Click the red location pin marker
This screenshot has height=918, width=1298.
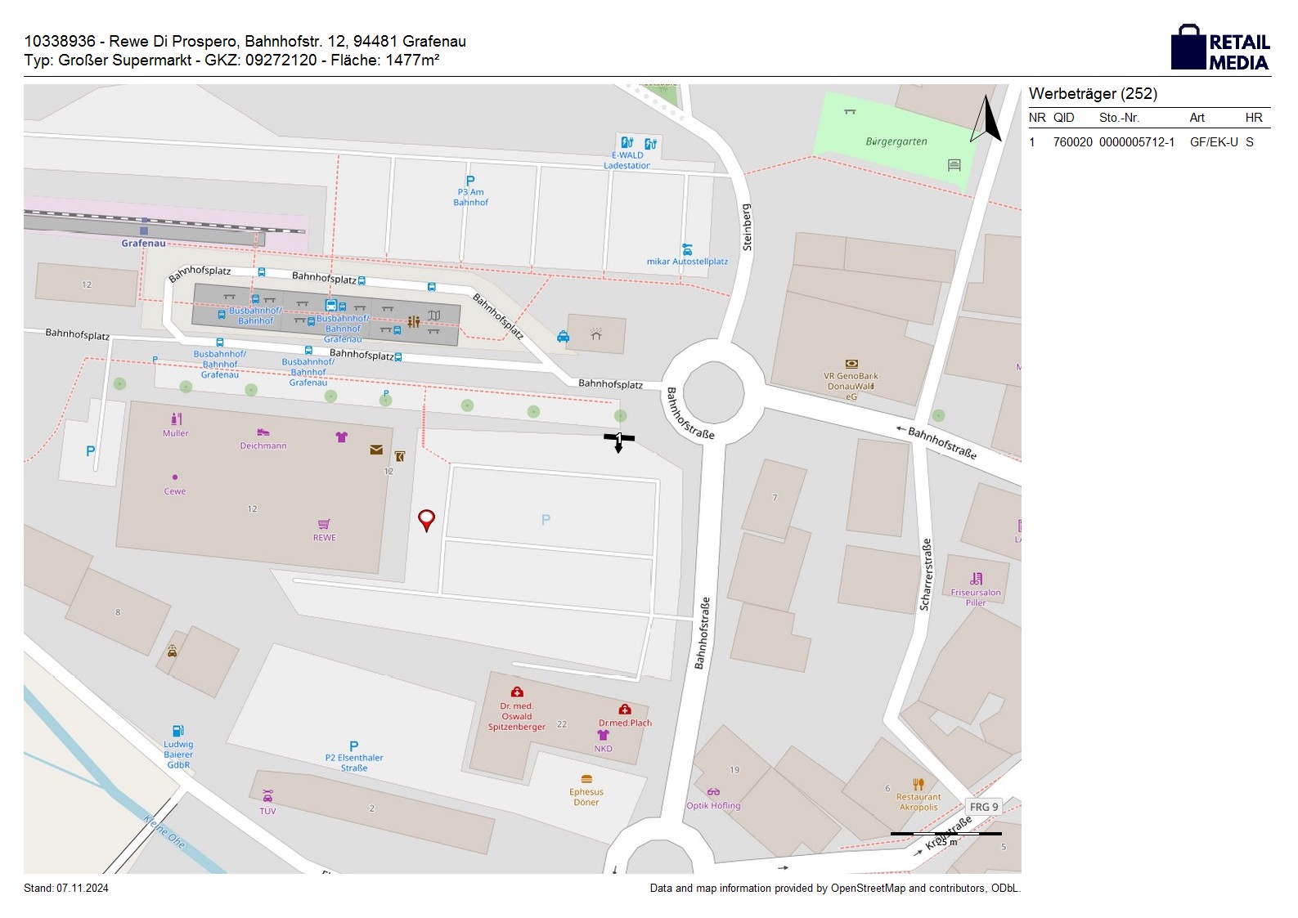tap(426, 520)
